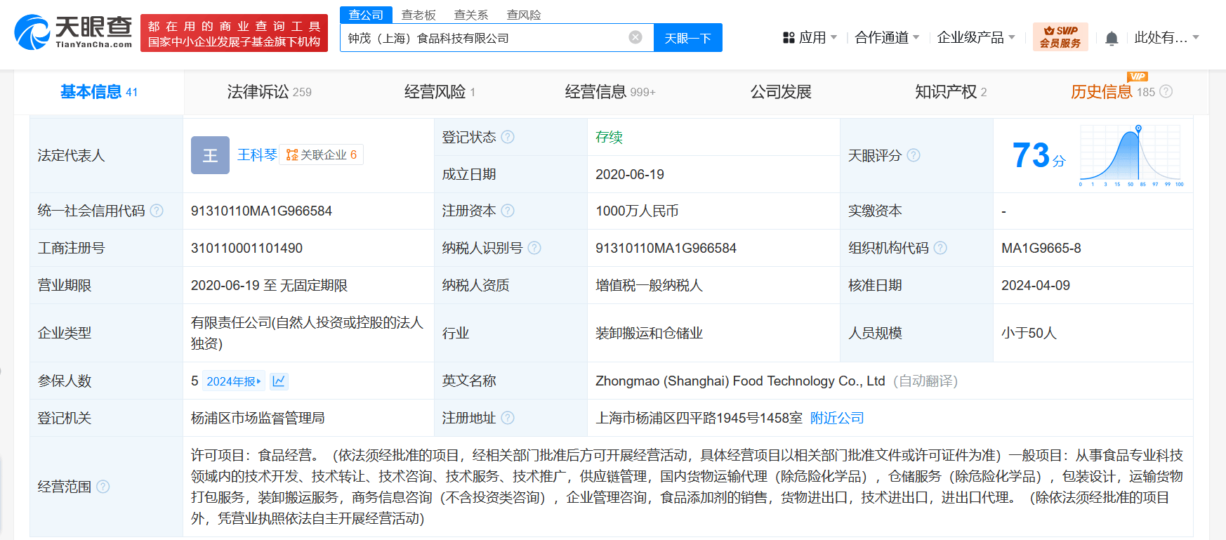Image resolution: width=1226 pixels, height=540 pixels.
Task: Click registered capital 1000万人民币
Action: (x=637, y=211)
